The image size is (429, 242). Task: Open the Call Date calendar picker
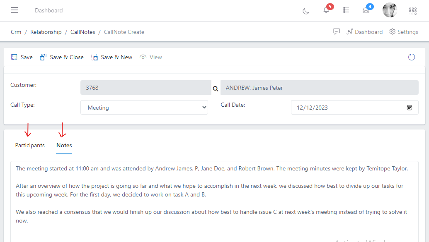(410, 108)
